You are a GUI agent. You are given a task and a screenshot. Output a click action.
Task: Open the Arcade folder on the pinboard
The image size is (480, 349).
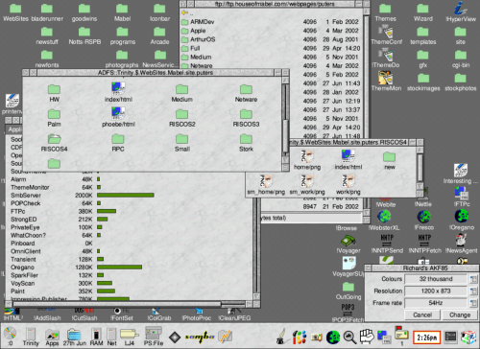click(159, 35)
